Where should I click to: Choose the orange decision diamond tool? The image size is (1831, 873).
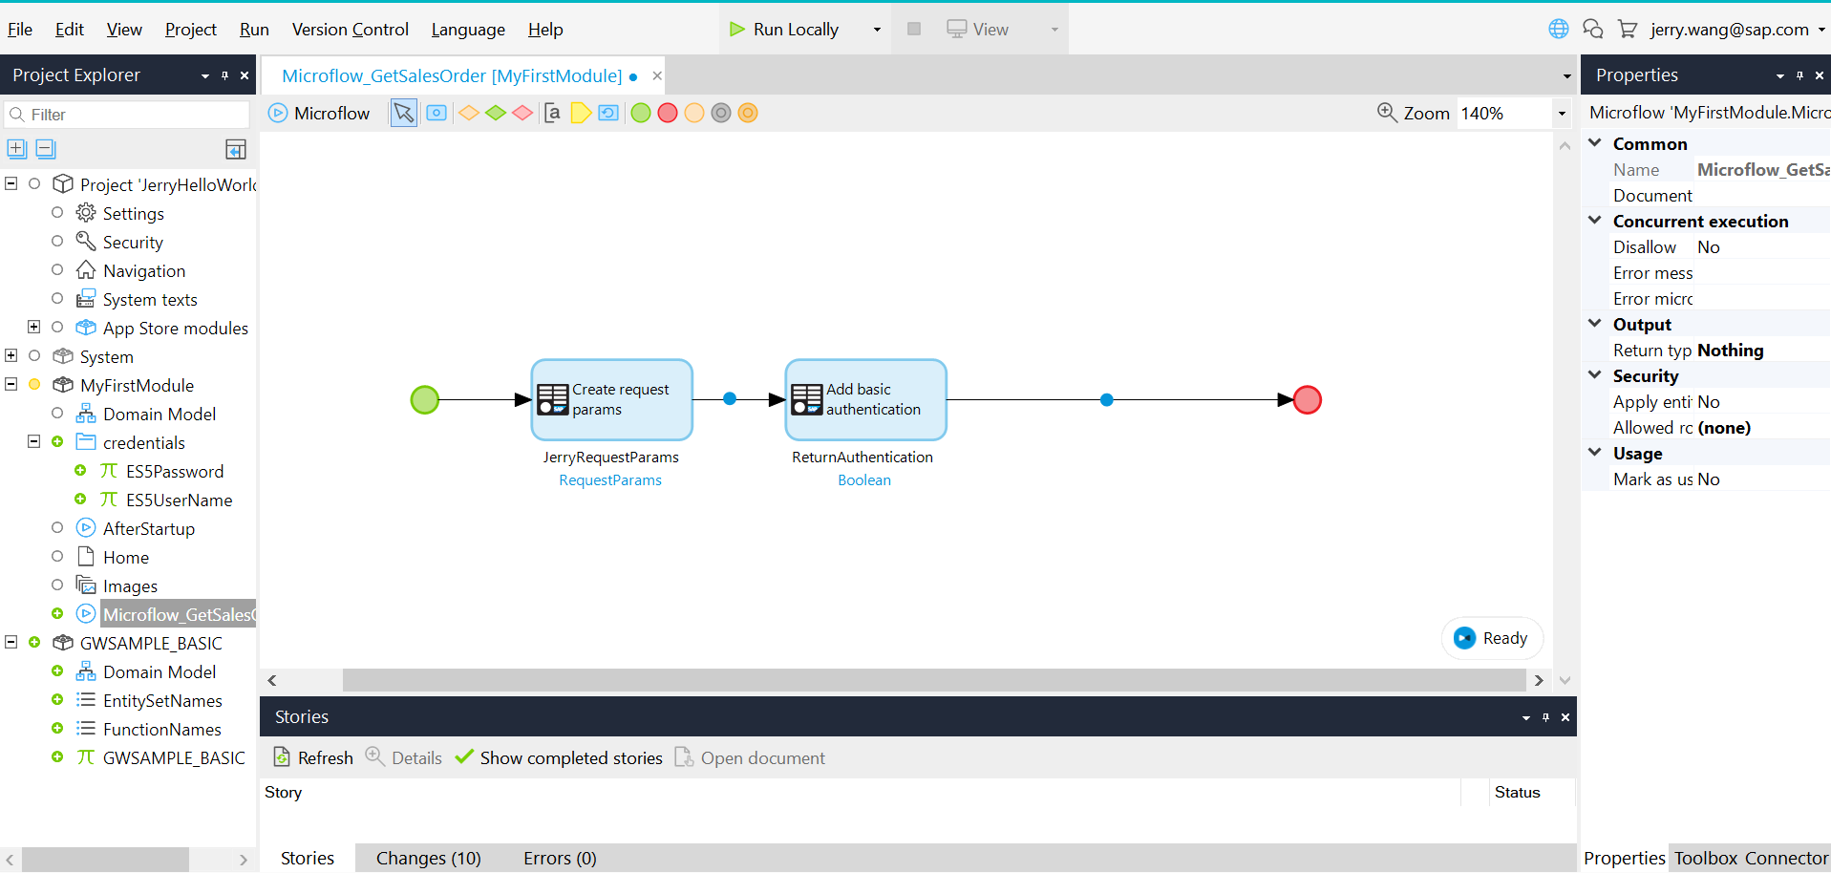point(469,113)
